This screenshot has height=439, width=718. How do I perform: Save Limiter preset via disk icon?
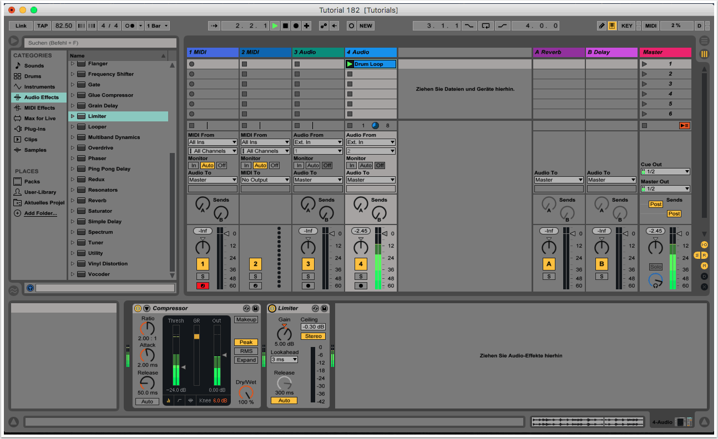[324, 308]
